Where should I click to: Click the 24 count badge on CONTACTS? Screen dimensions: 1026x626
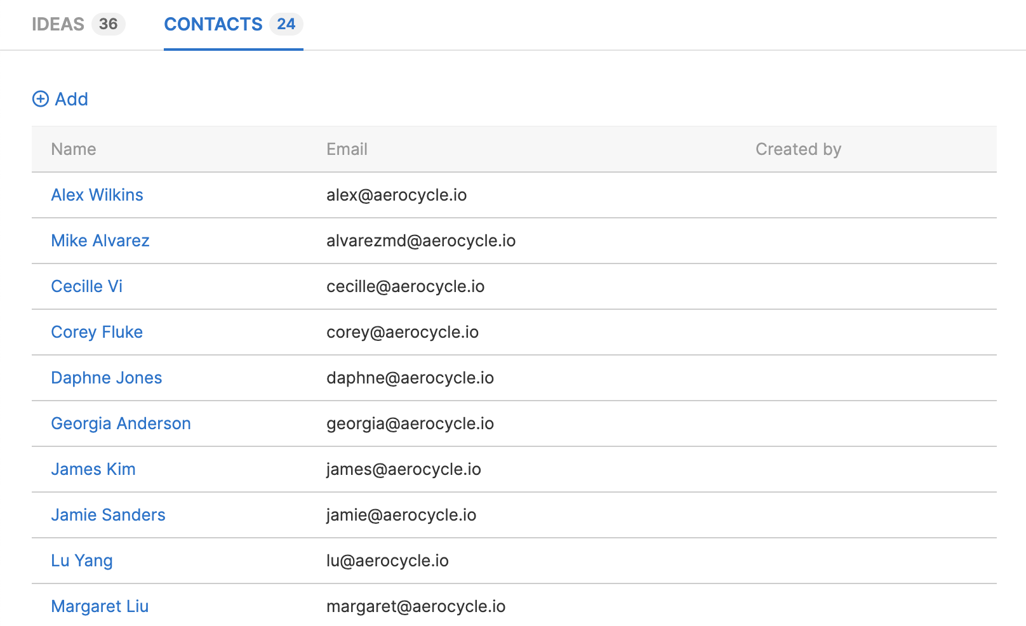click(x=285, y=24)
